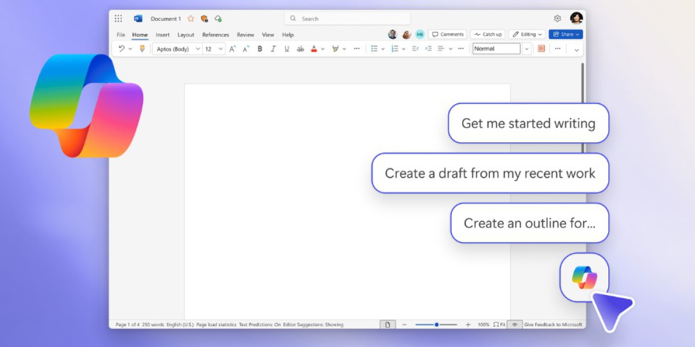Increase font size with larger A
This screenshot has height=347, width=695.
(232, 49)
